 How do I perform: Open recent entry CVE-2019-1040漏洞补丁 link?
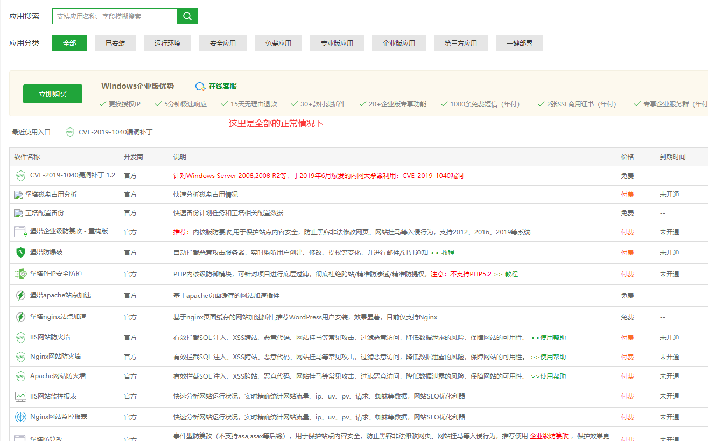(116, 132)
